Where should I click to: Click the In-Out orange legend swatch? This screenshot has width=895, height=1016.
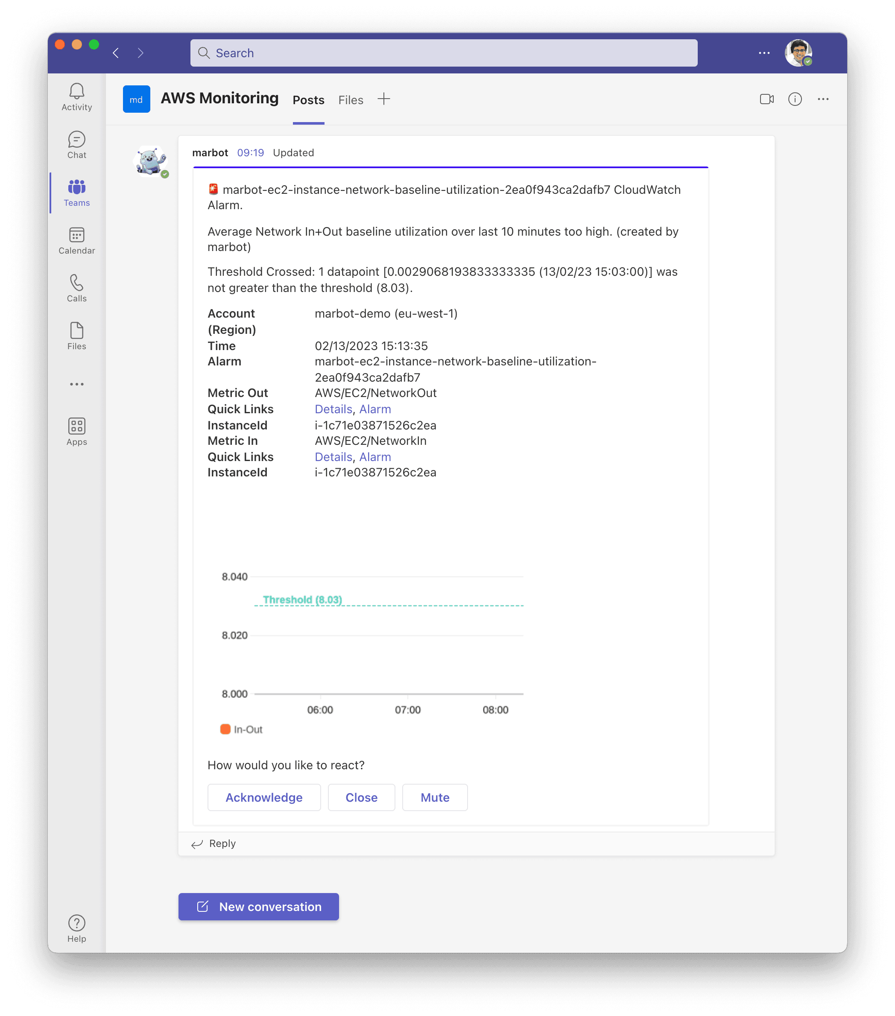coord(225,729)
